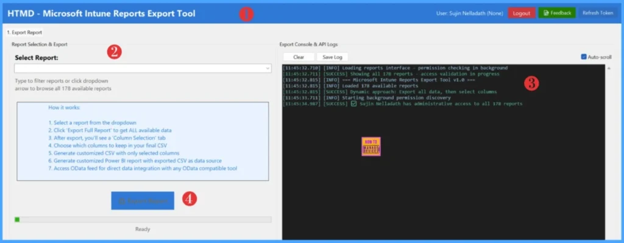The height and width of the screenshot is (243, 624).
Task: Click the 'Column Selection' tab instruction line
Action: pos(107,138)
